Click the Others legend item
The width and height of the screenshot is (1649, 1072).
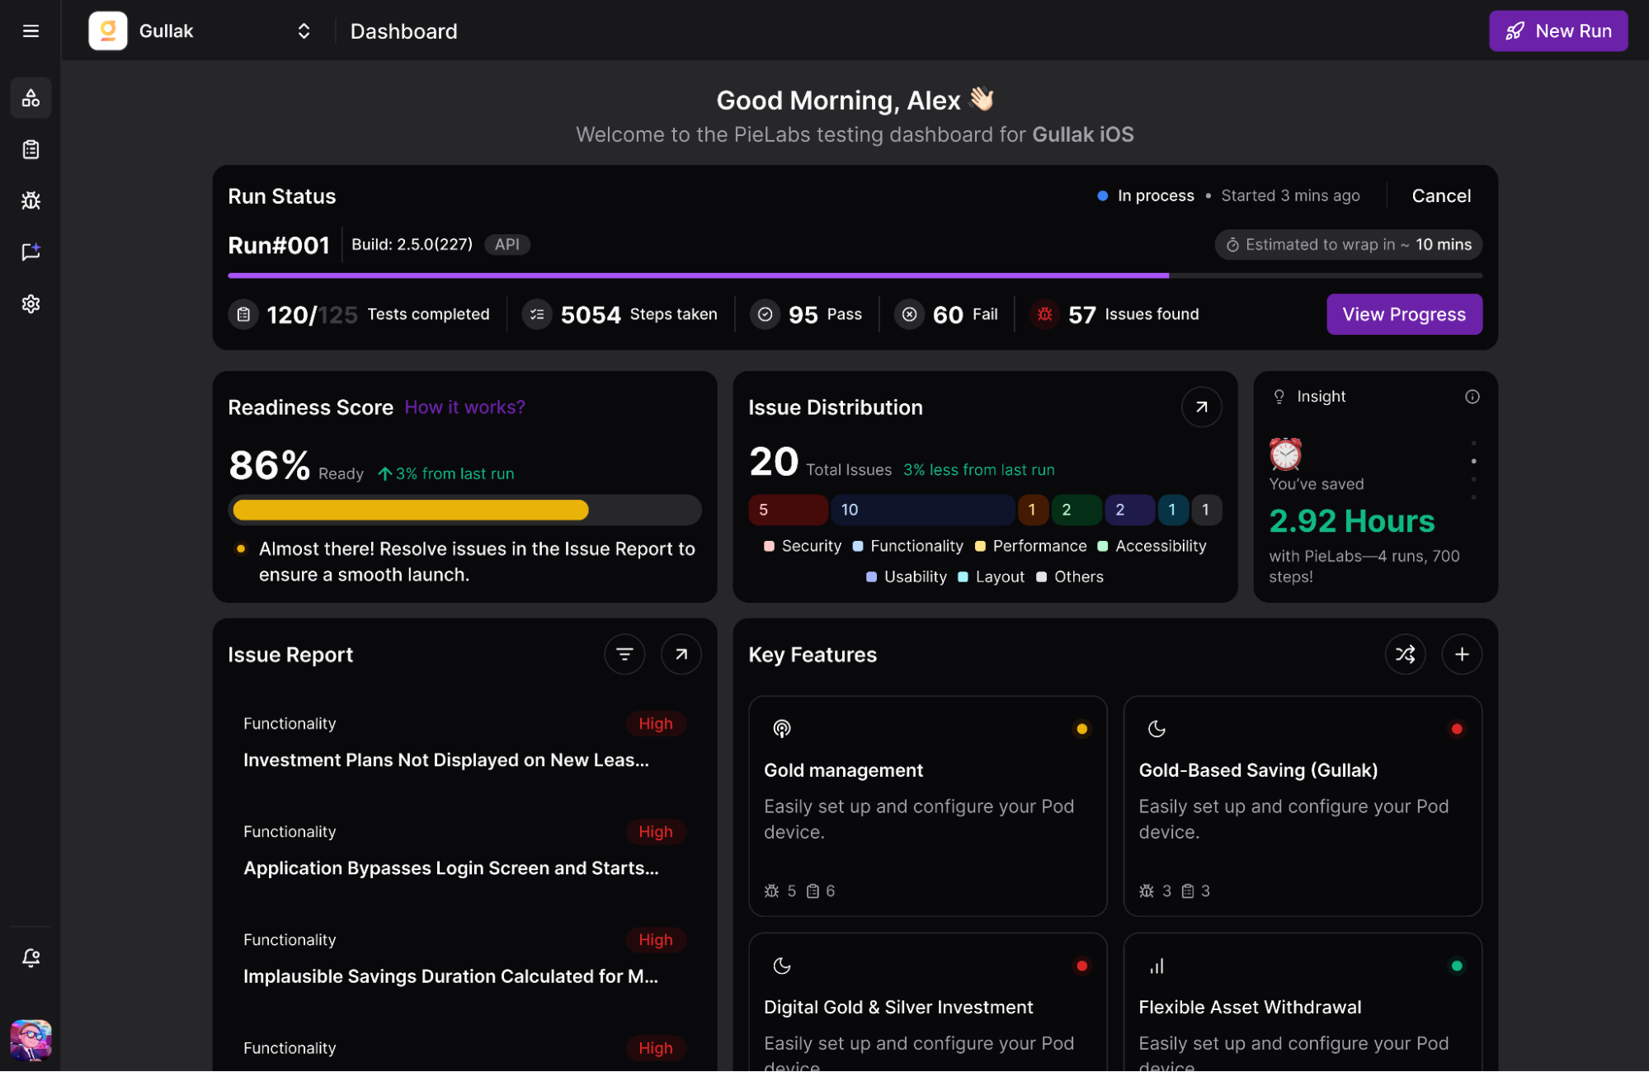1069,576
